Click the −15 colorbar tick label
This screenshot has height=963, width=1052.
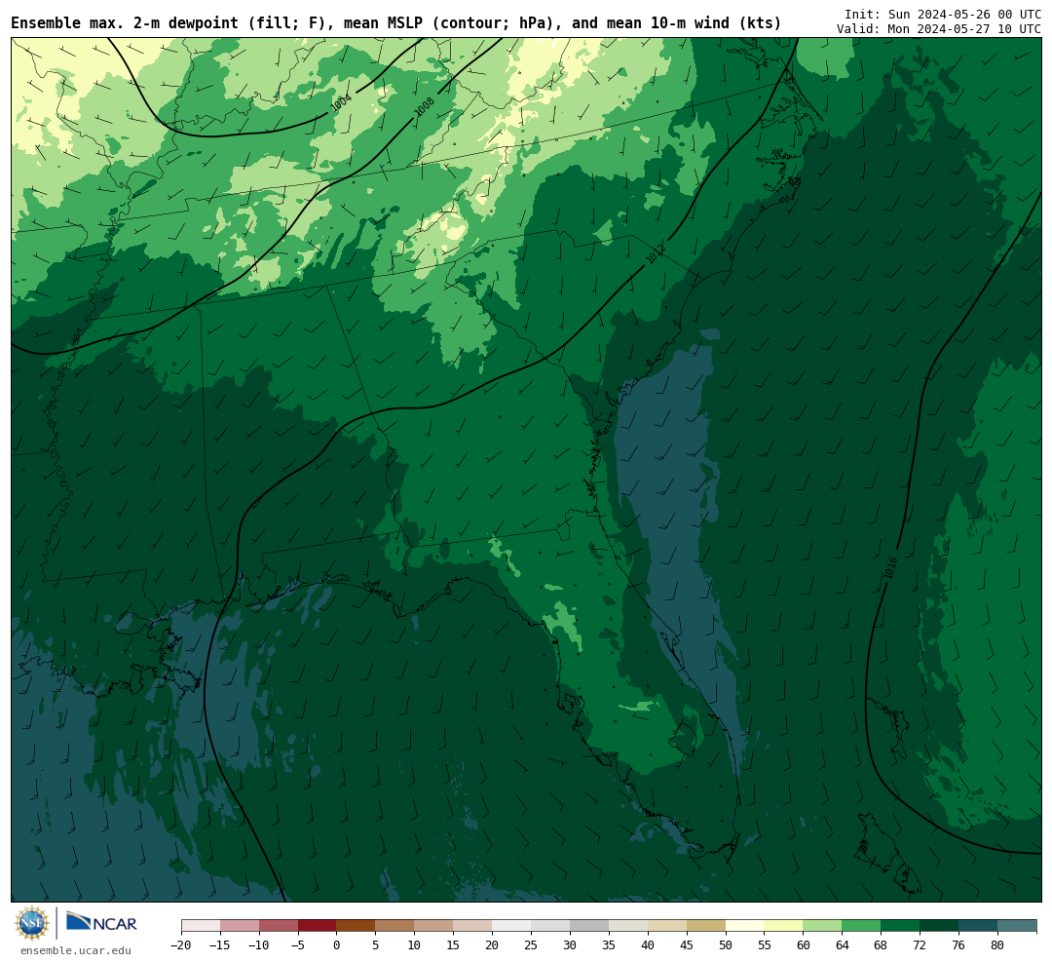[x=220, y=945]
